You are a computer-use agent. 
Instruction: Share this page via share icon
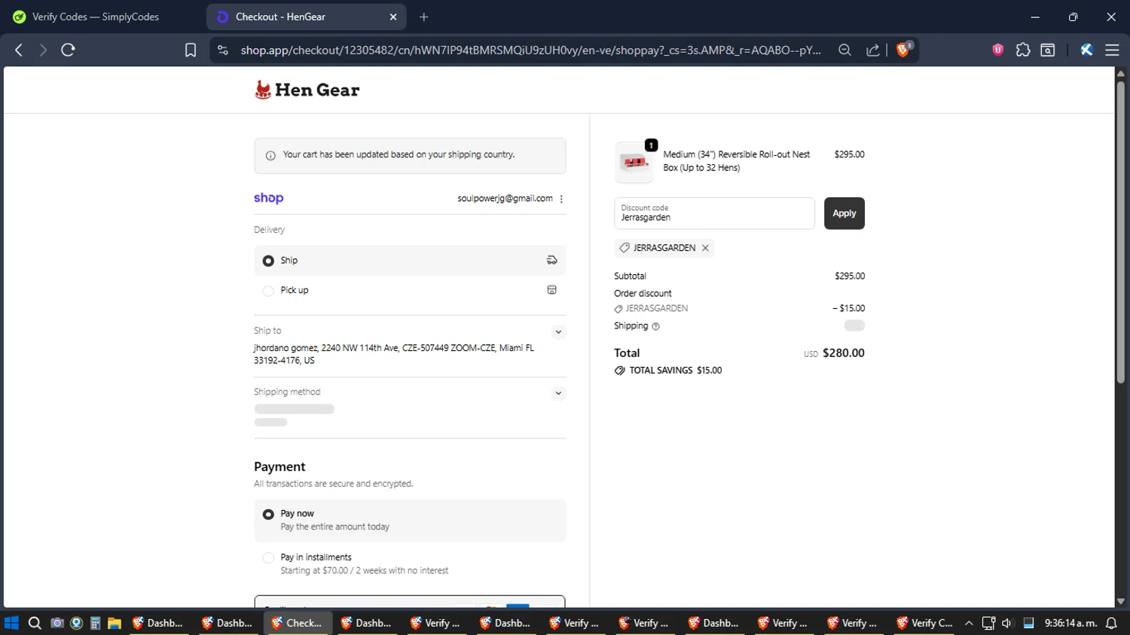point(873,50)
